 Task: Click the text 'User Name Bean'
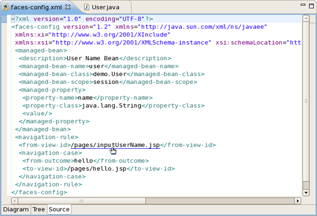click(92, 58)
